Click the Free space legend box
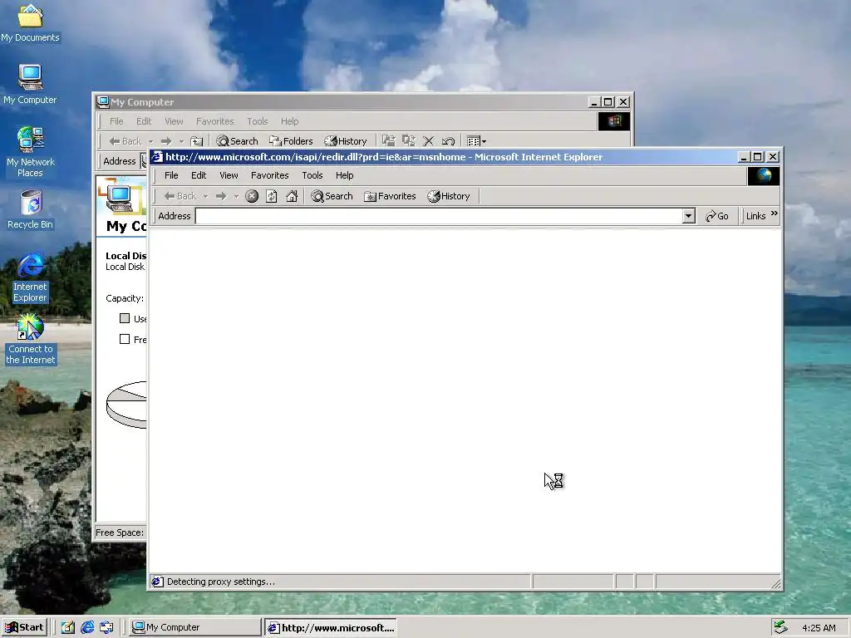Viewport: 851px width, 638px height. coord(125,339)
